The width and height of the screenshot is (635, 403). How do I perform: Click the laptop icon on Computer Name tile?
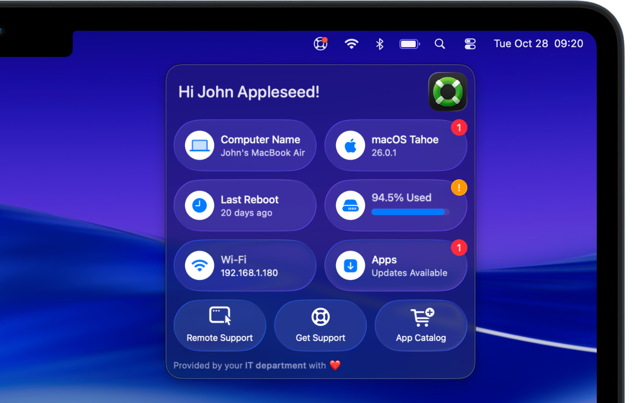199,145
